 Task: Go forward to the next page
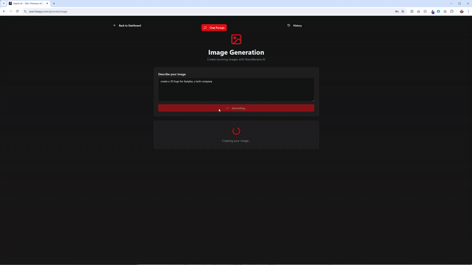pos(11,11)
